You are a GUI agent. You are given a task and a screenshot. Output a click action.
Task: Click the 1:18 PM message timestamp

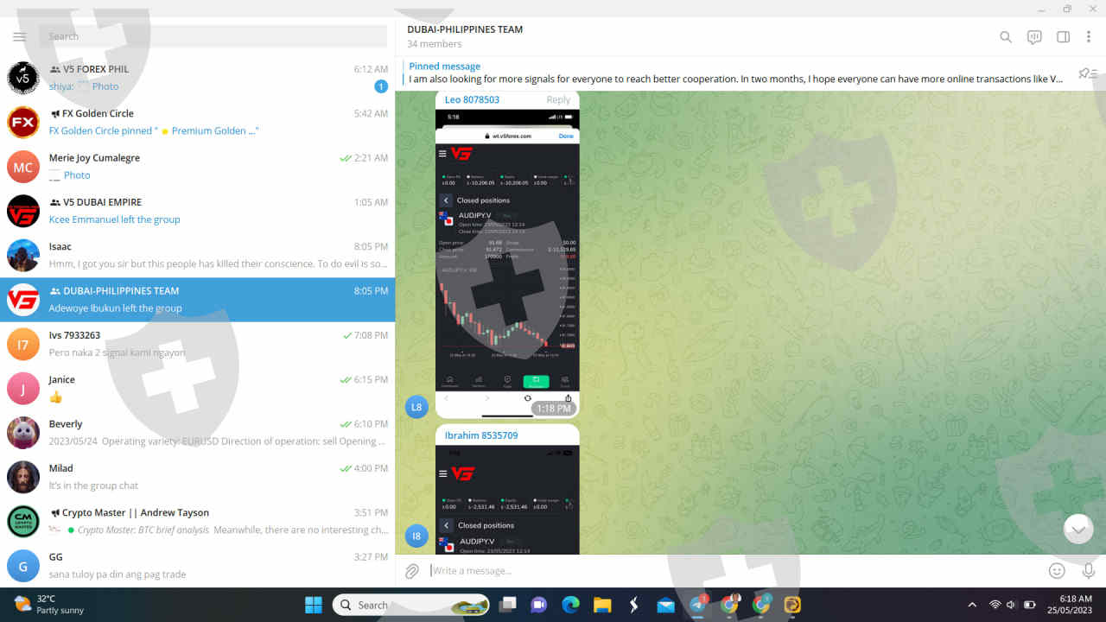click(x=553, y=409)
